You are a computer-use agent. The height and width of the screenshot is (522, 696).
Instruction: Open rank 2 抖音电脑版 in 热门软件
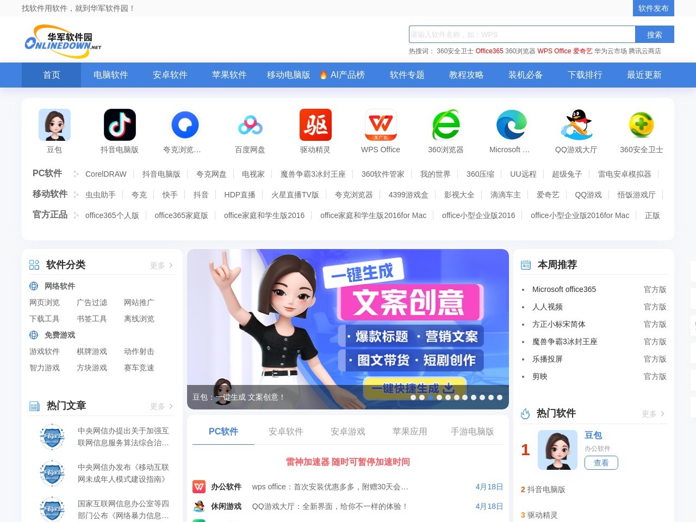(546, 489)
